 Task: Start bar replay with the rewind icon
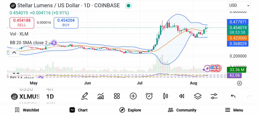pos(181,96)
